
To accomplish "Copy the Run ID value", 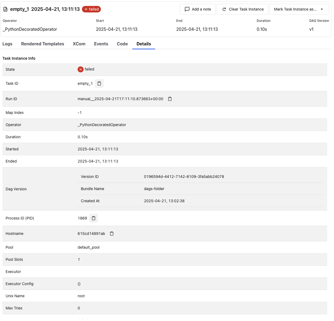I will coord(170,99).
